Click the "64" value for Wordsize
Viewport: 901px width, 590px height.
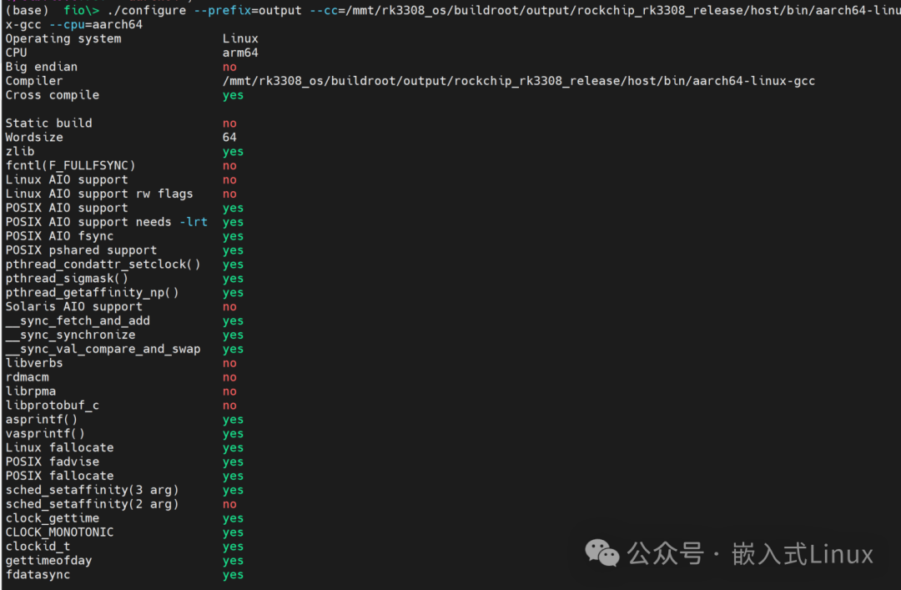[x=229, y=138]
